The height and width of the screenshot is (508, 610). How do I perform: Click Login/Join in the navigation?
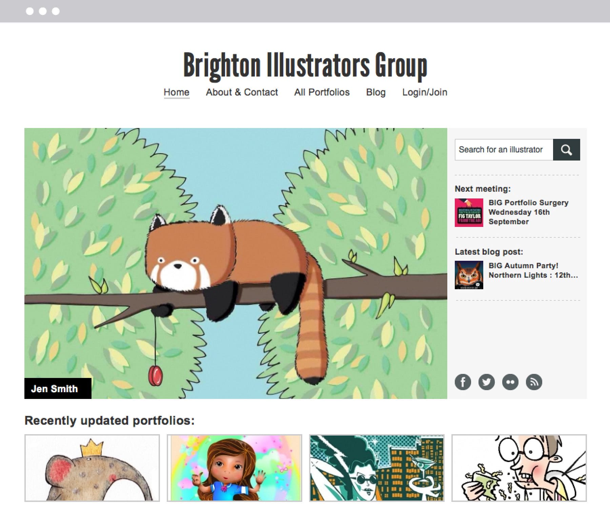click(424, 92)
